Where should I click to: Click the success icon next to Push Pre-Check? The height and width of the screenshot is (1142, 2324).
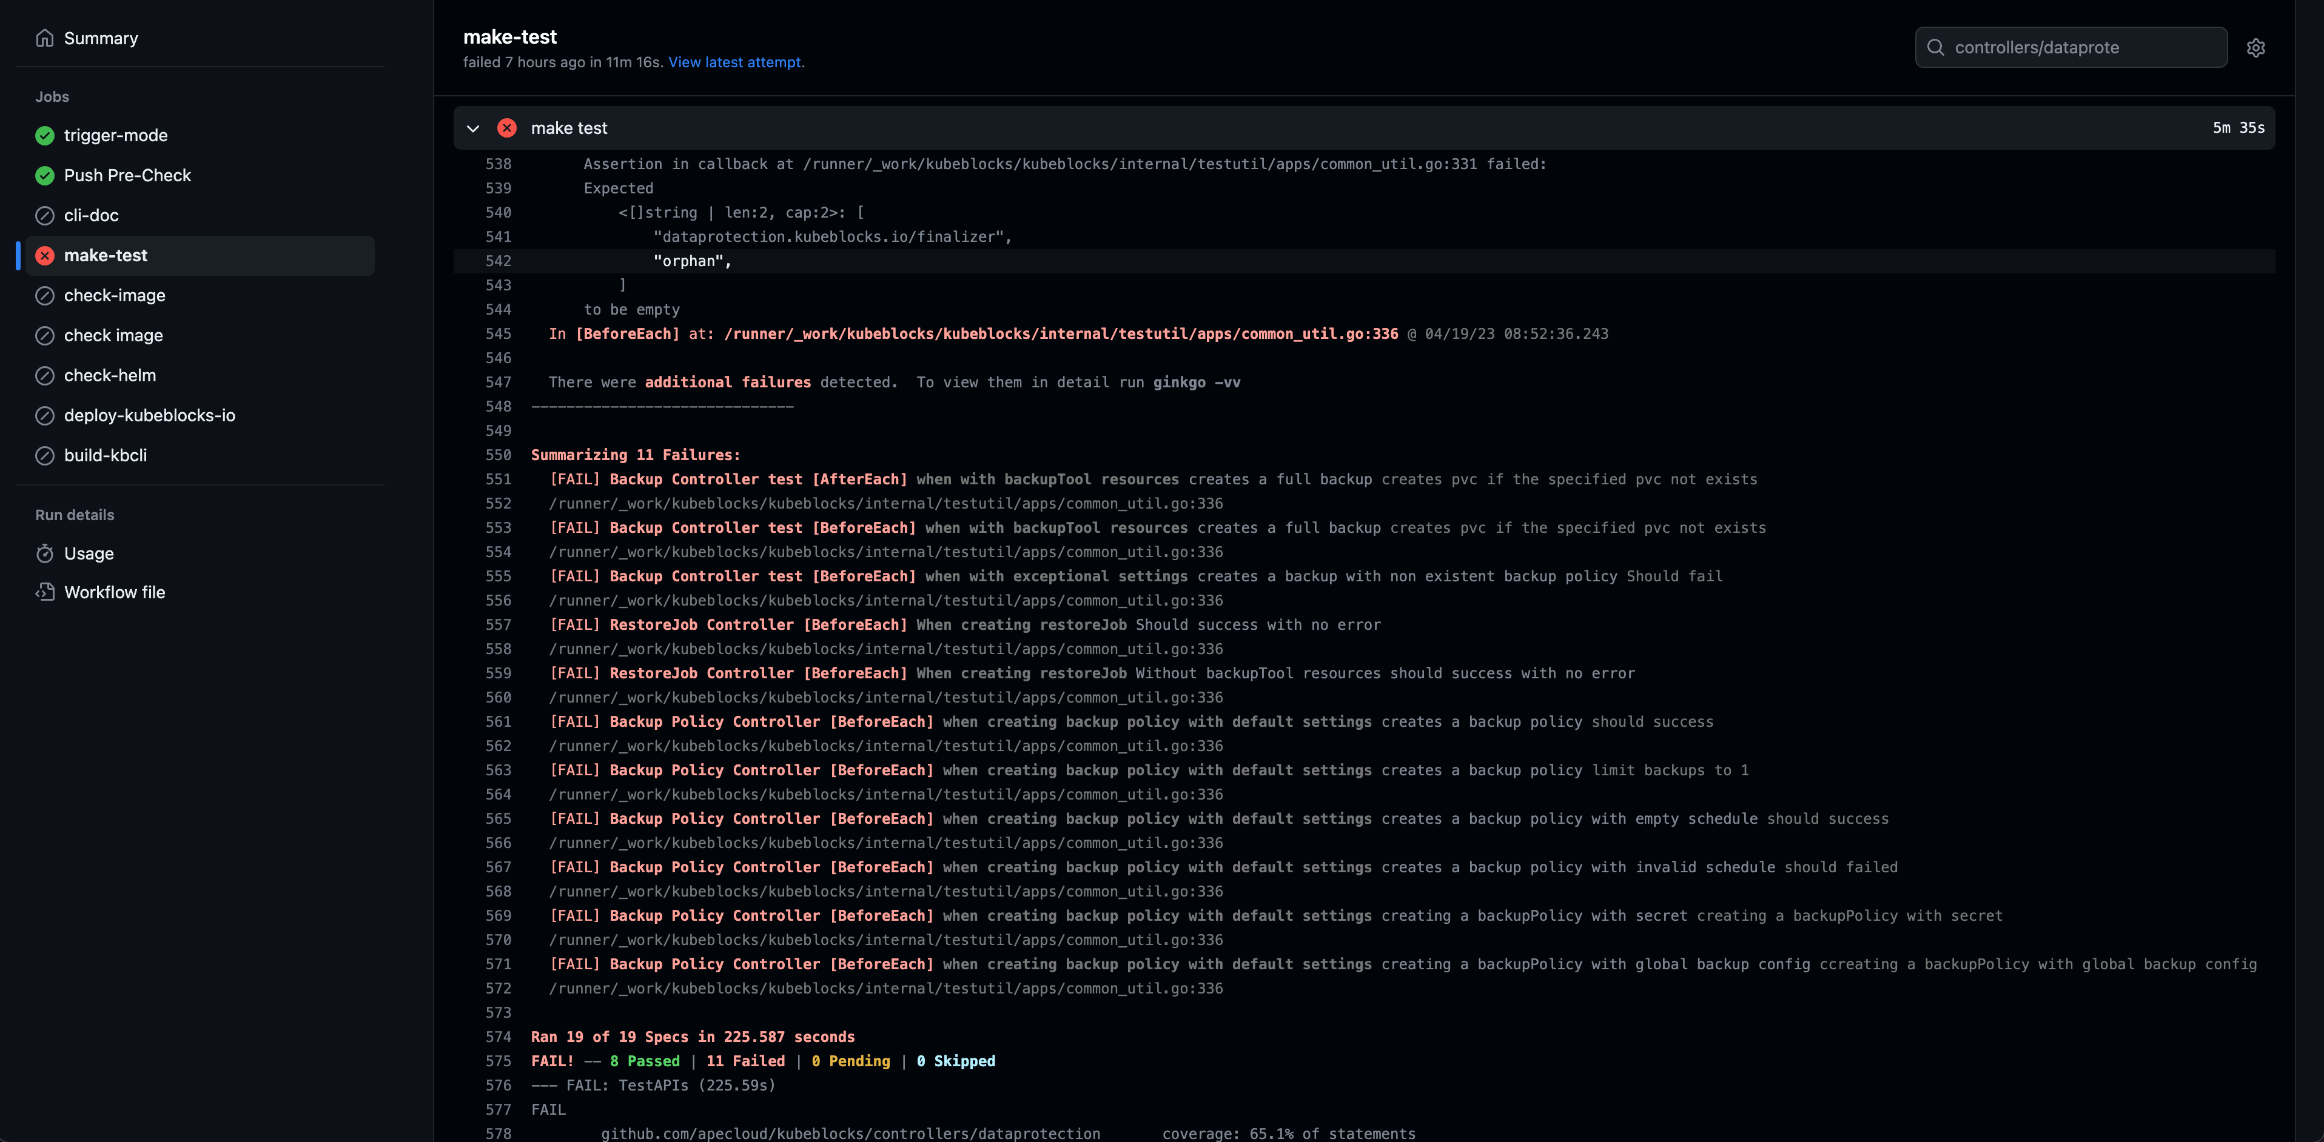click(44, 175)
